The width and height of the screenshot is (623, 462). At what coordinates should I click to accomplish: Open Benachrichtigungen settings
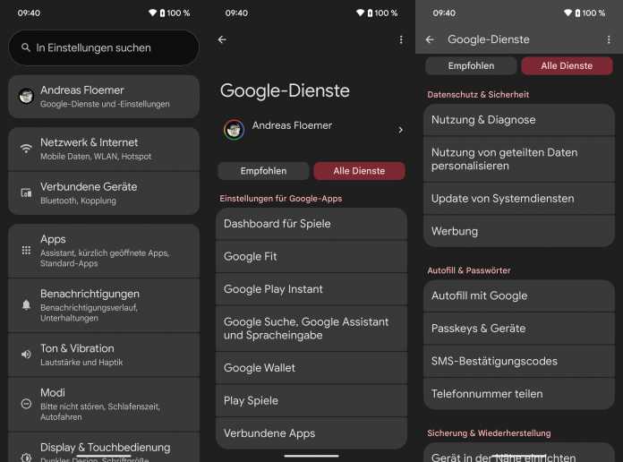tap(104, 305)
